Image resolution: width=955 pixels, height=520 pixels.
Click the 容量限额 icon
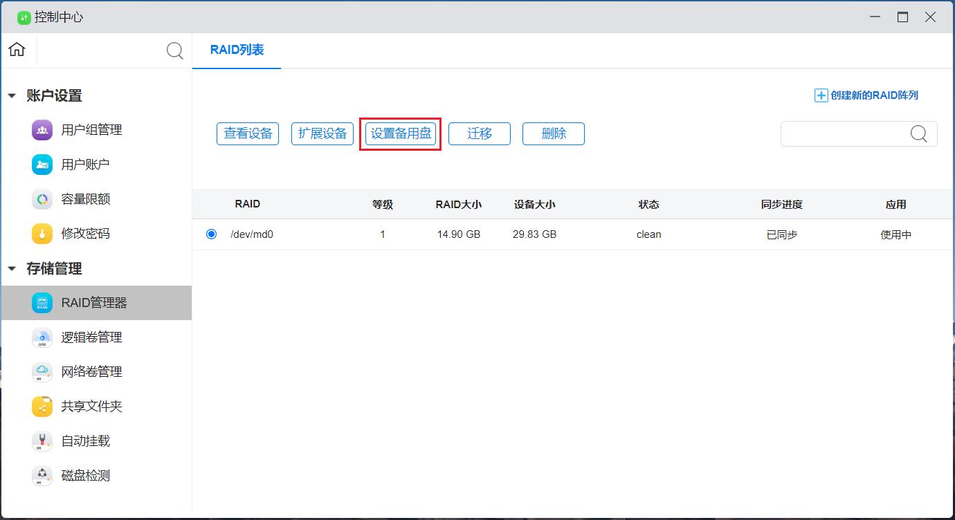[x=42, y=199]
